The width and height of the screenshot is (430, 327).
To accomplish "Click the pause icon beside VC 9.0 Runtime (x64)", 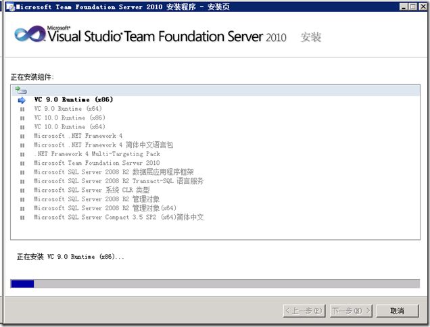I will coord(22,109).
